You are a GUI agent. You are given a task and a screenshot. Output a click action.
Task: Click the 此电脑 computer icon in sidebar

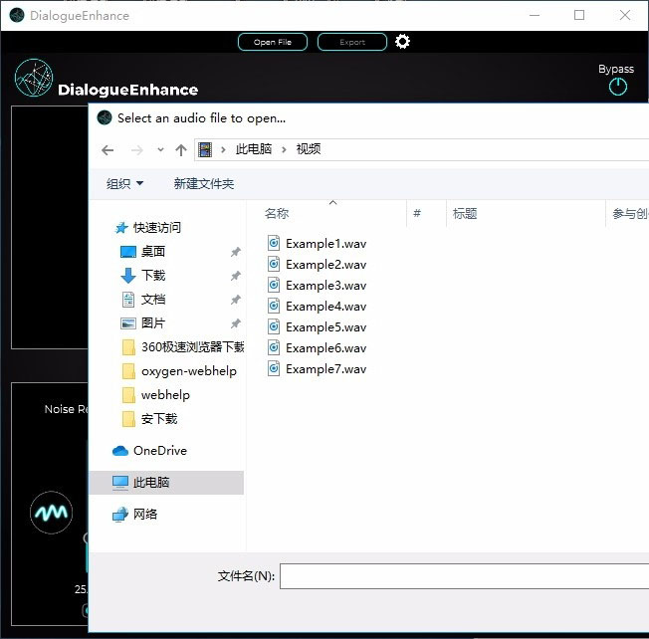click(x=120, y=483)
